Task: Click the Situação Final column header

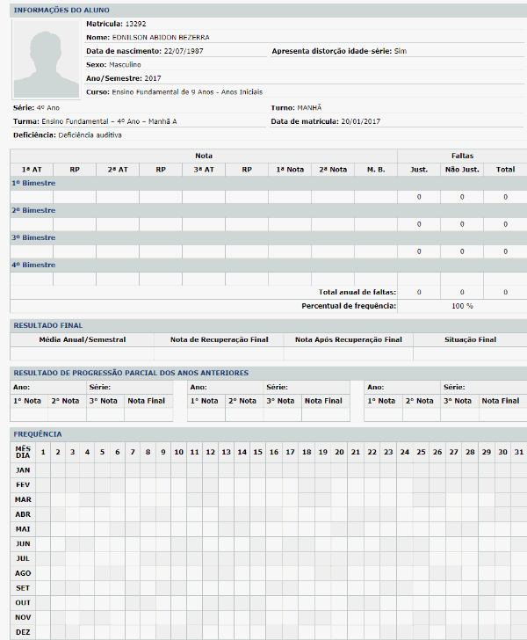Action: click(470, 339)
